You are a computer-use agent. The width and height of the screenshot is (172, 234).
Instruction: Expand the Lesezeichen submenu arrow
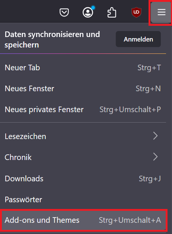point(155,136)
